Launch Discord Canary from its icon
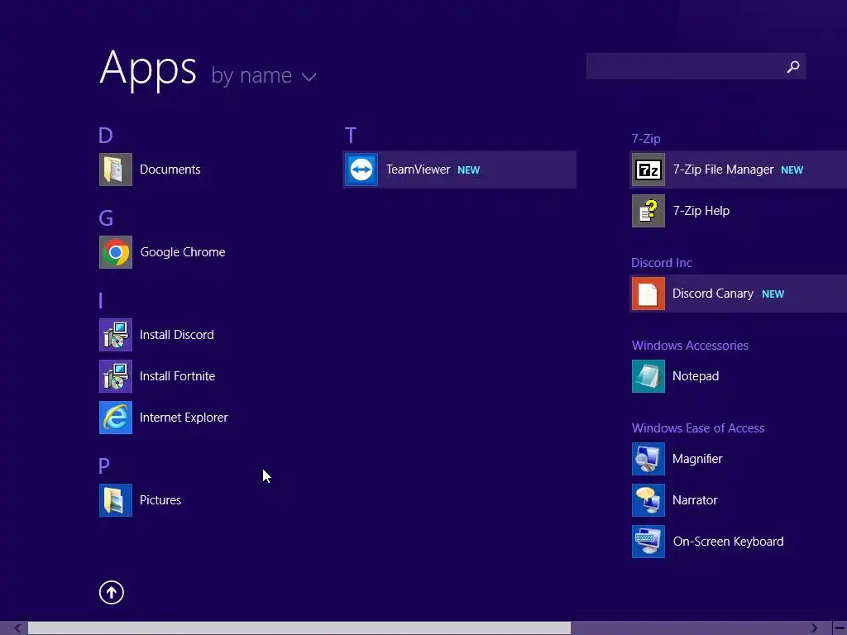 coord(648,294)
